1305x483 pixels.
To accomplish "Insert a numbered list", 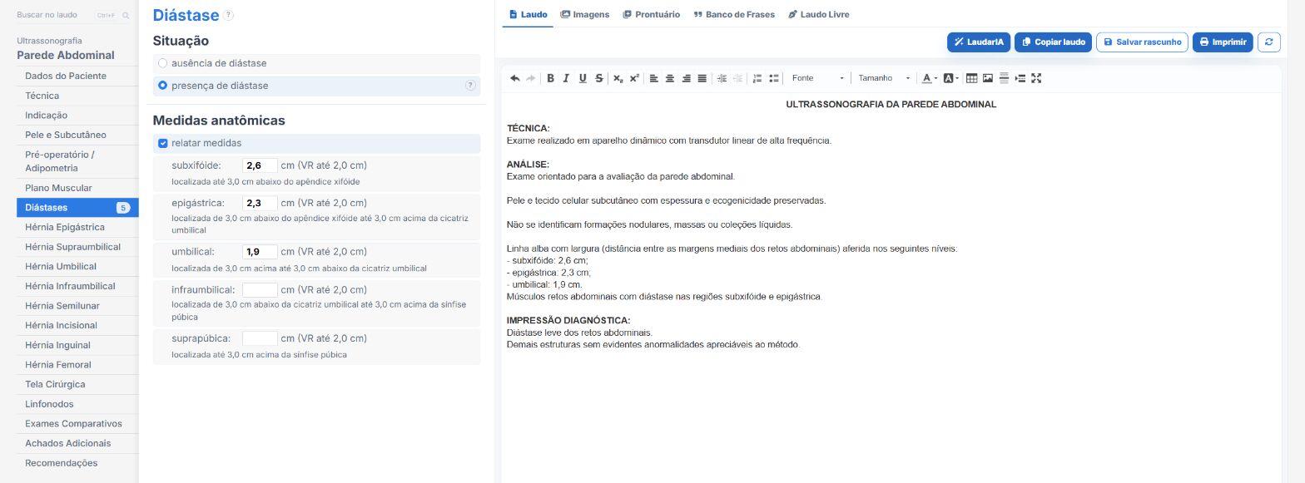I will pos(757,78).
